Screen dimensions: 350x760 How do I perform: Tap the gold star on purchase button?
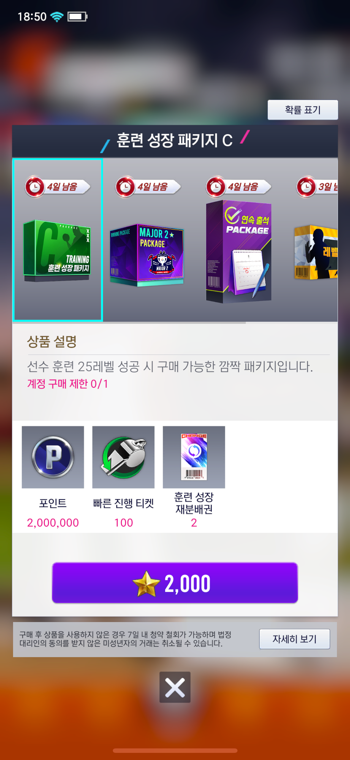pos(146,583)
